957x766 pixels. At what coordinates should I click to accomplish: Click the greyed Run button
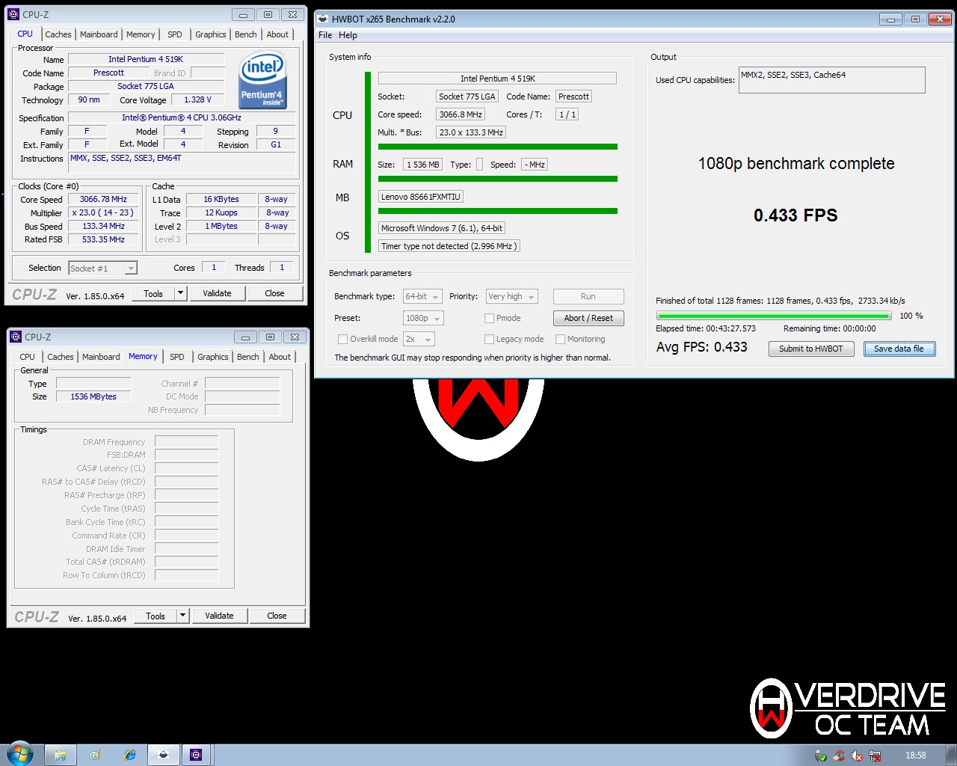(x=588, y=296)
